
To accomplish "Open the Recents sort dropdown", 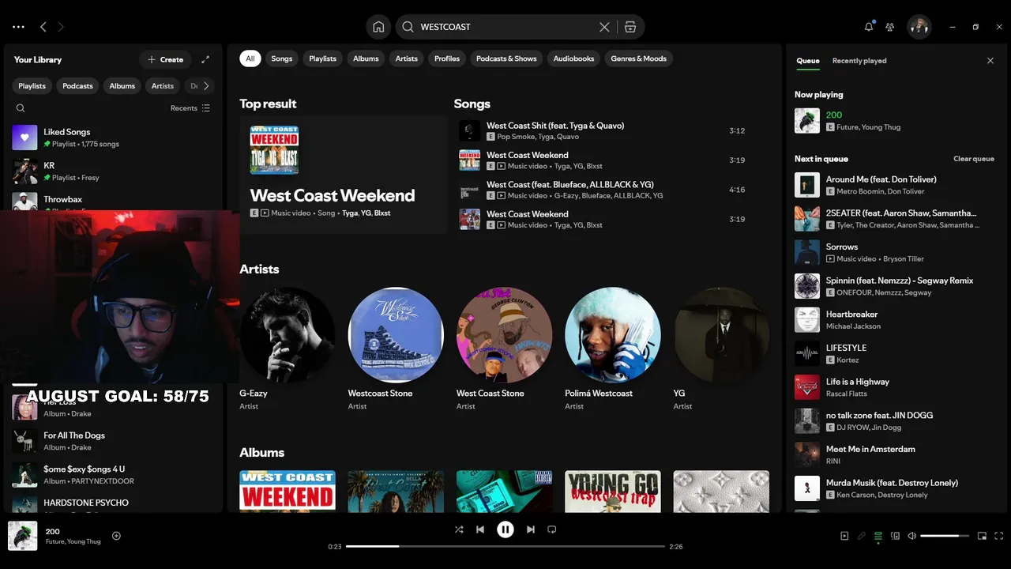I will click(x=190, y=108).
